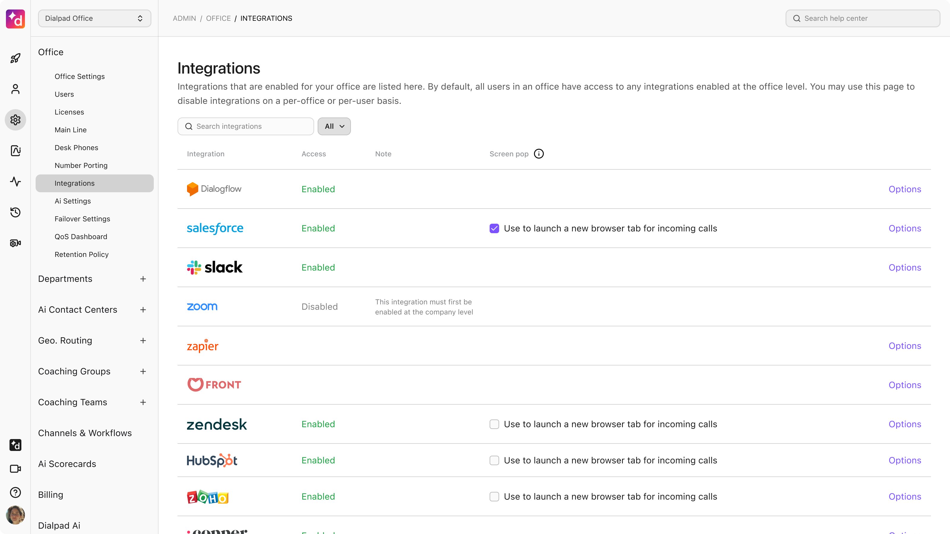
Task: Open the rocket launch icon in sidebar
Action: 15,58
